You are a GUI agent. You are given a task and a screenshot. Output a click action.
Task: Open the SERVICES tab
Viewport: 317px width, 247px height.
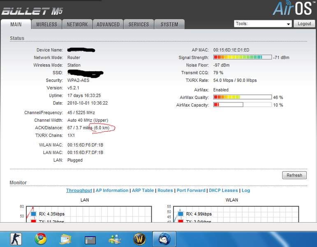[139, 25]
